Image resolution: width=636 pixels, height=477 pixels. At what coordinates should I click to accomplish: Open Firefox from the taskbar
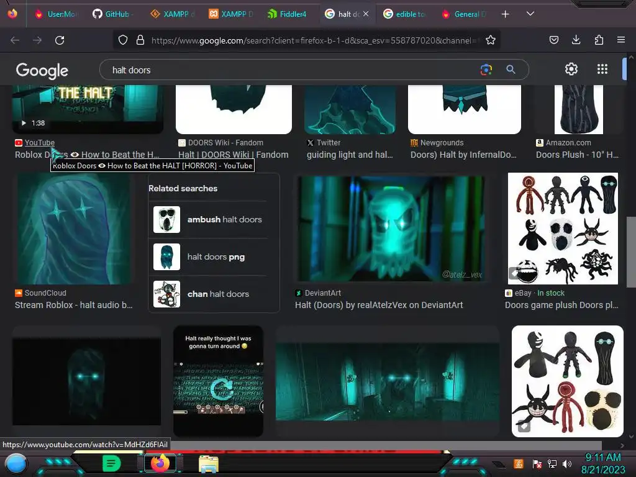coord(160,463)
